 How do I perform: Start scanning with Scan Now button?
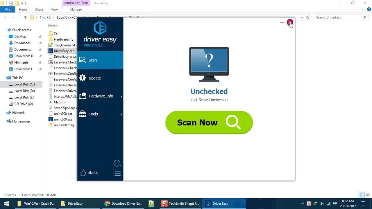coord(209,122)
